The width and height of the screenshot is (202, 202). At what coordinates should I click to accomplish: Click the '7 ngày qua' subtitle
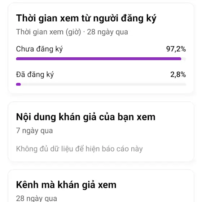point(34,131)
